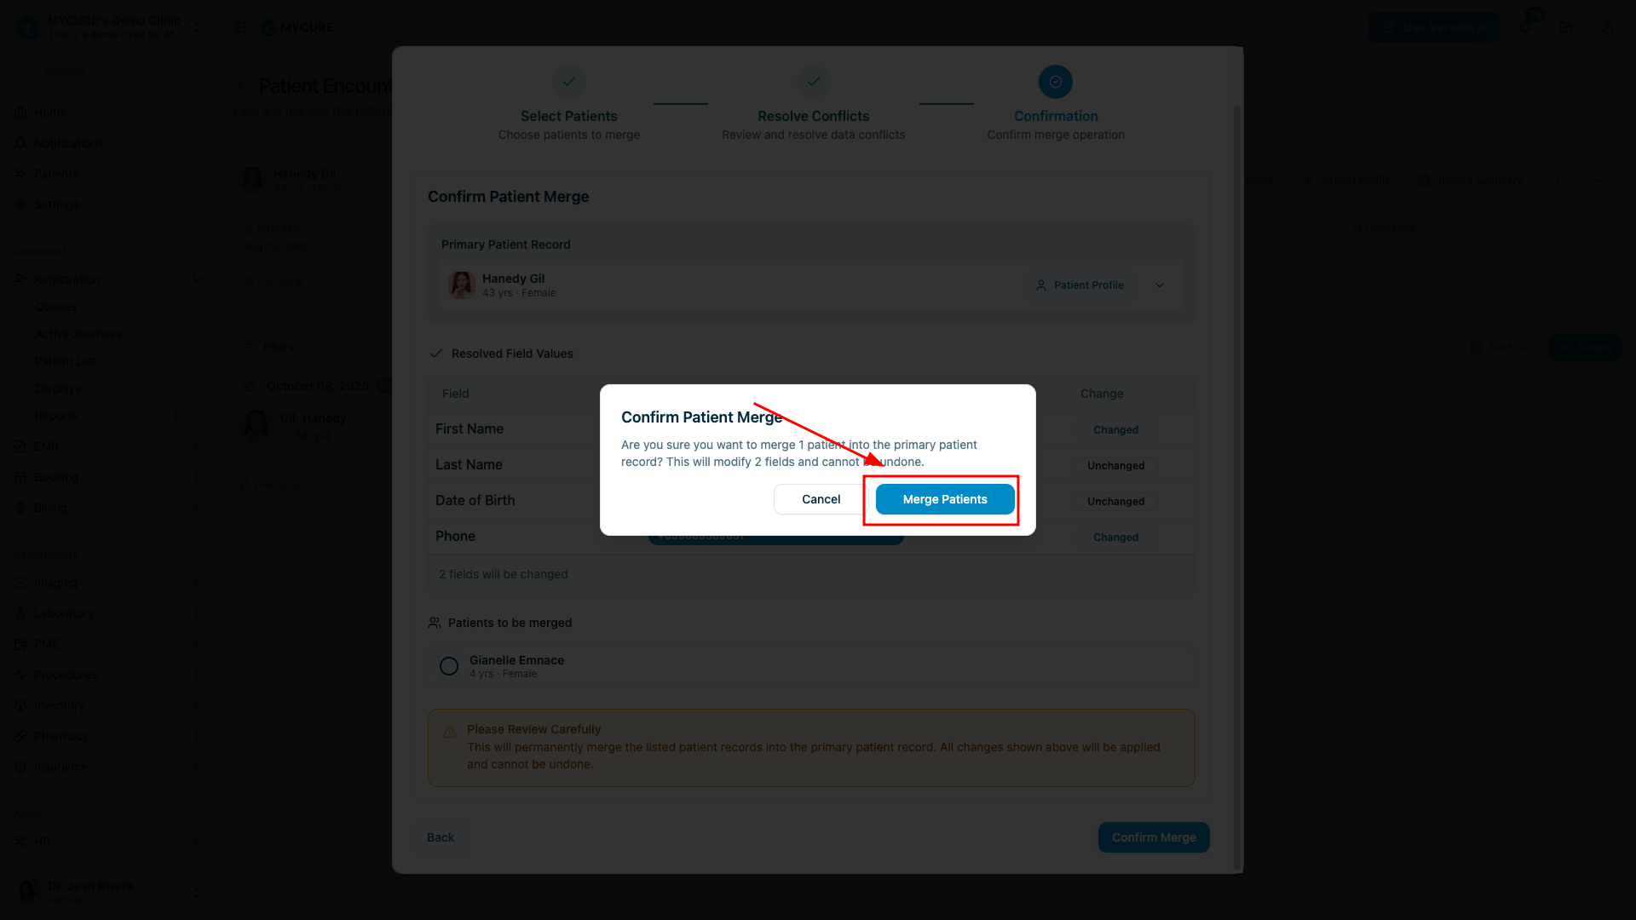
Task: Open the notifications bell icon
Action: coord(1525,27)
